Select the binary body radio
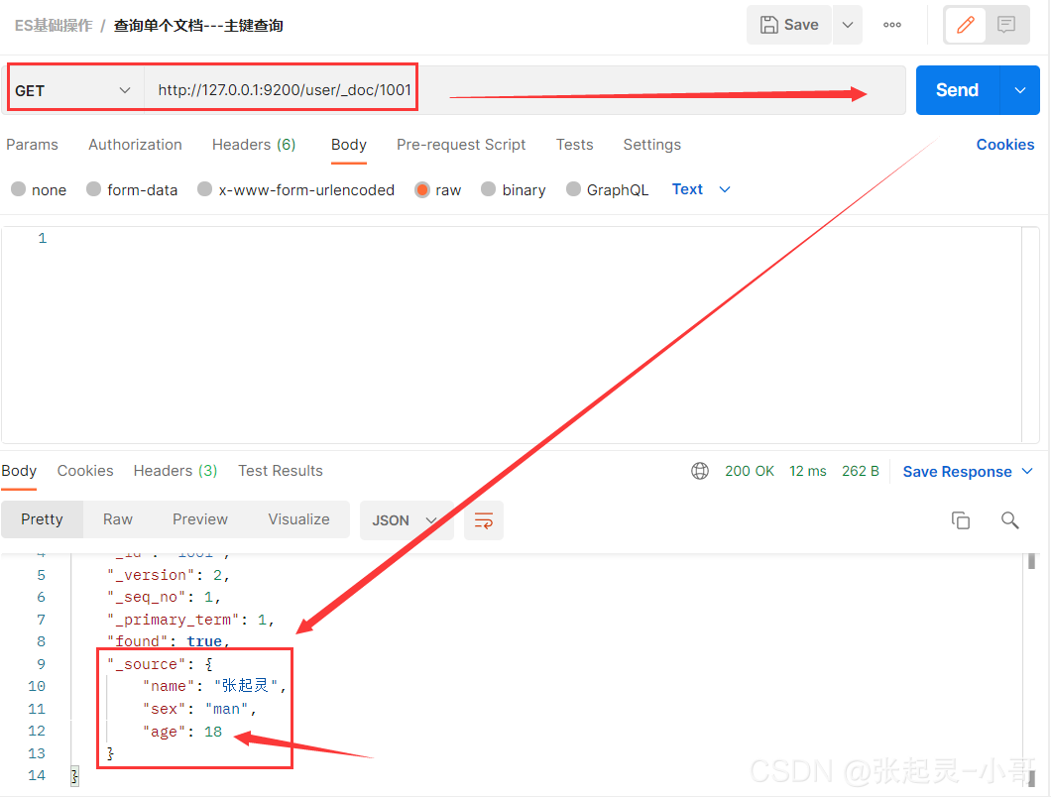This screenshot has width=1051, height=797. pos(489,189)
